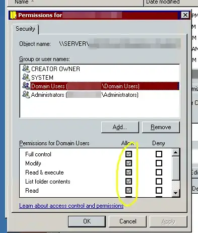The image size is (198, 233).
Task: Open Learn about access control link
Action: pyautogui.click(x=72, y=206)
